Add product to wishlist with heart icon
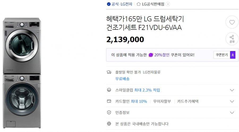The image size is (239, 132). [232, 22]
